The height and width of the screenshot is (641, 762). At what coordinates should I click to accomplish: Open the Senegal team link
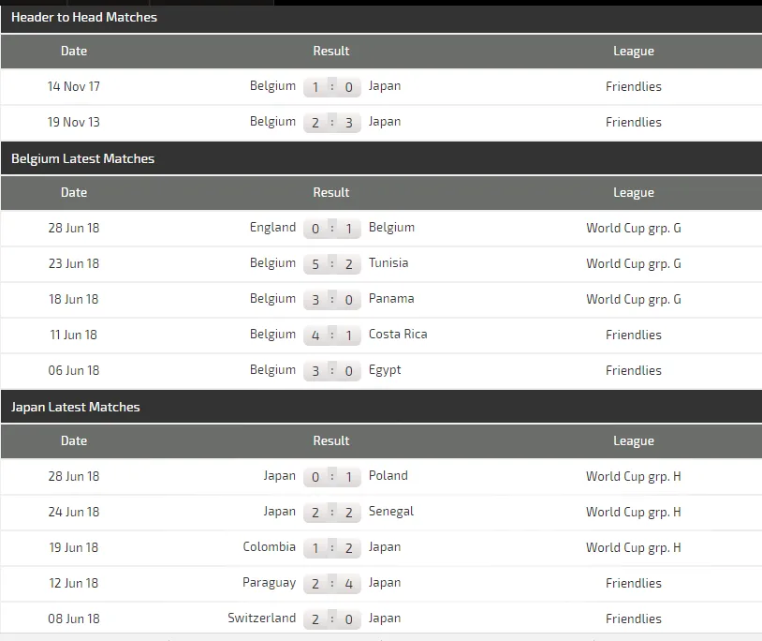391,512
